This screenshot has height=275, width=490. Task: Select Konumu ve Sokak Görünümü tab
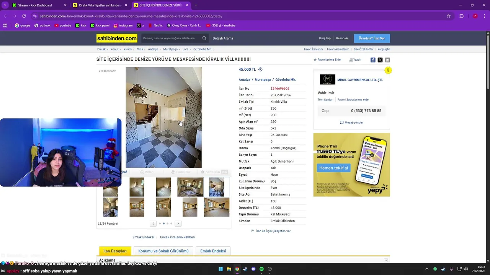click(x=163, y=251)
